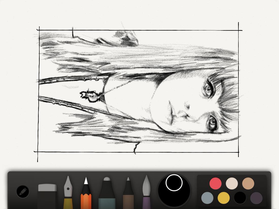Tap the round pencil button to close the tray
279x209 pixels.
click(22, 192)
